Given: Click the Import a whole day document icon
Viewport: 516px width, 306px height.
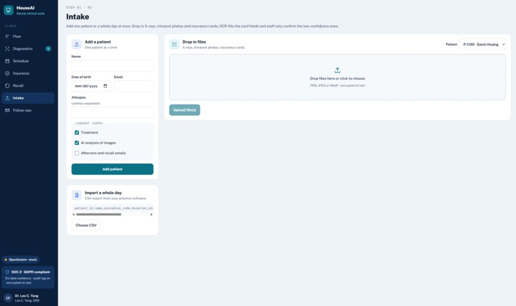Looking at the screenshot, I should [77, 195].
